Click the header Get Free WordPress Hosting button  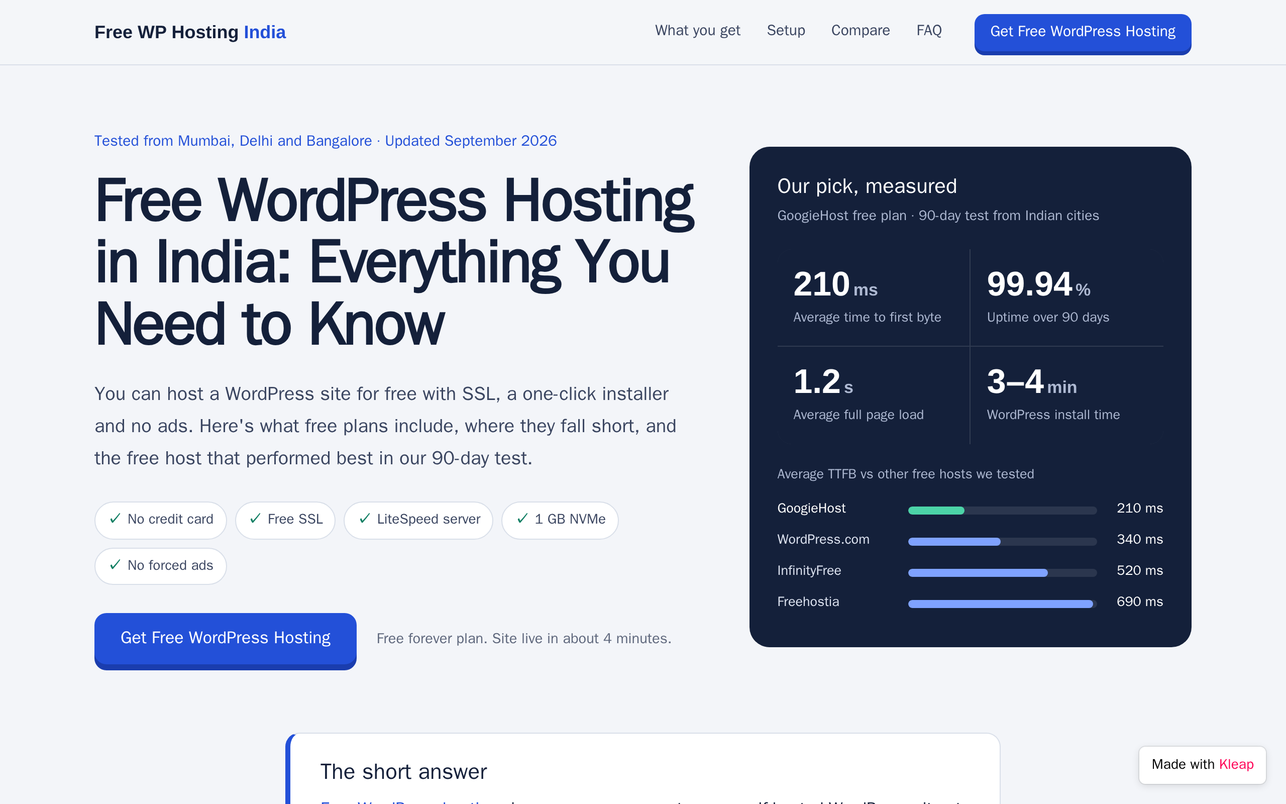click(x=1083, y=34)
